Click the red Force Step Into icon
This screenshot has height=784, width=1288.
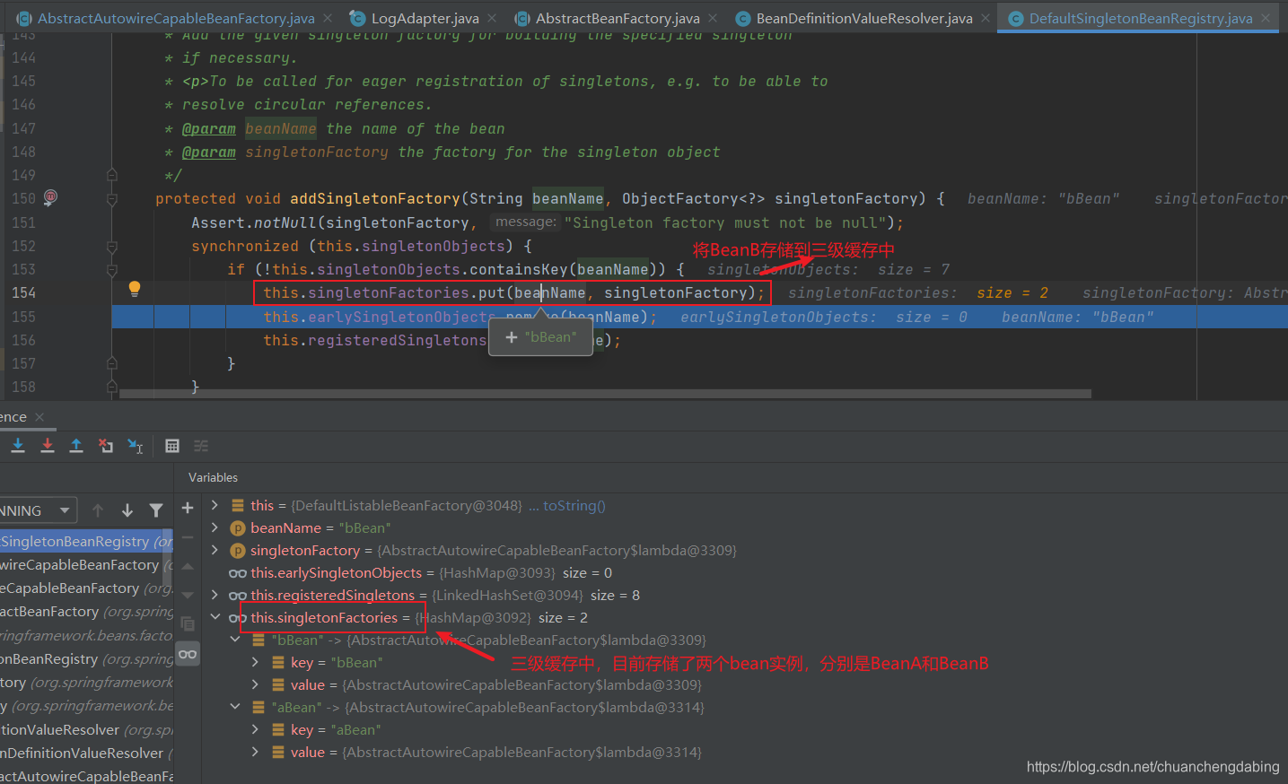[x=48, y=446]
